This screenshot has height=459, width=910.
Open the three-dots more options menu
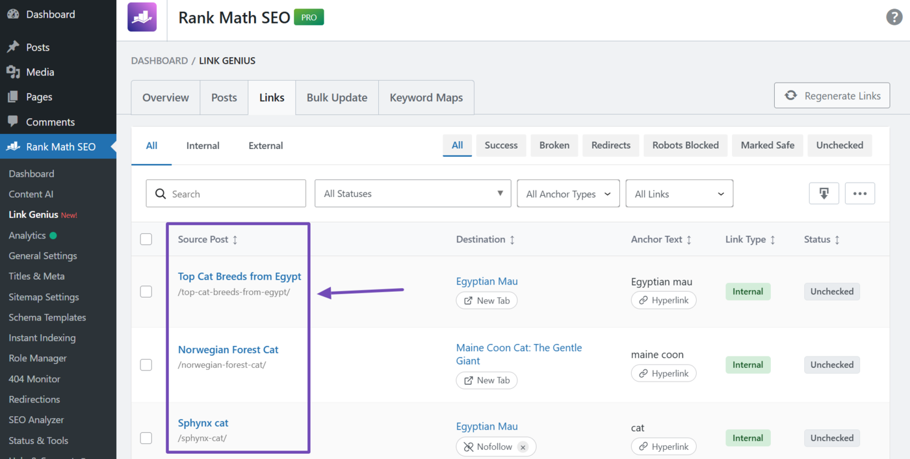tap(859, 194)
